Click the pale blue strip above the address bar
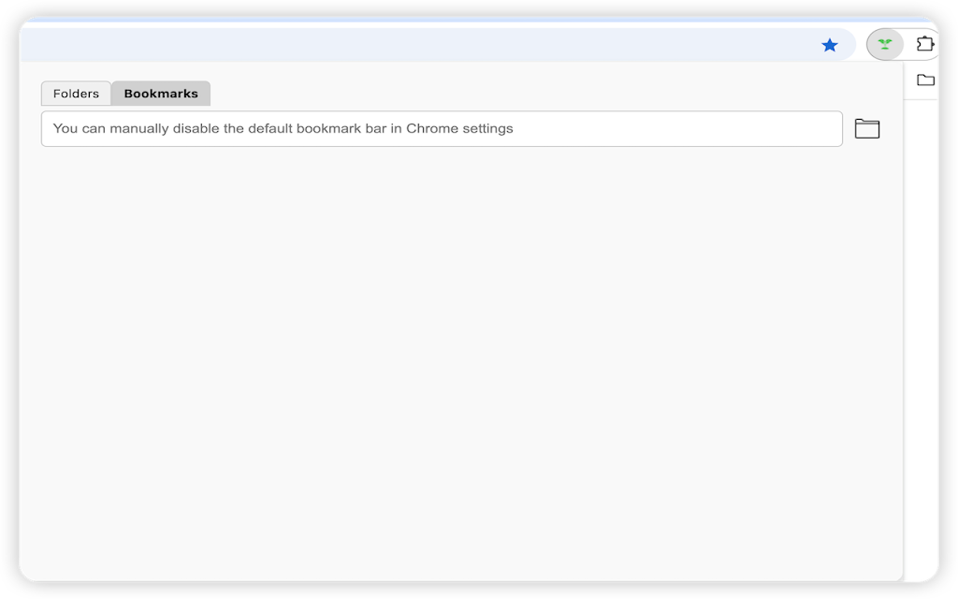This screenshot has height=599, width=958. [480, 21]
